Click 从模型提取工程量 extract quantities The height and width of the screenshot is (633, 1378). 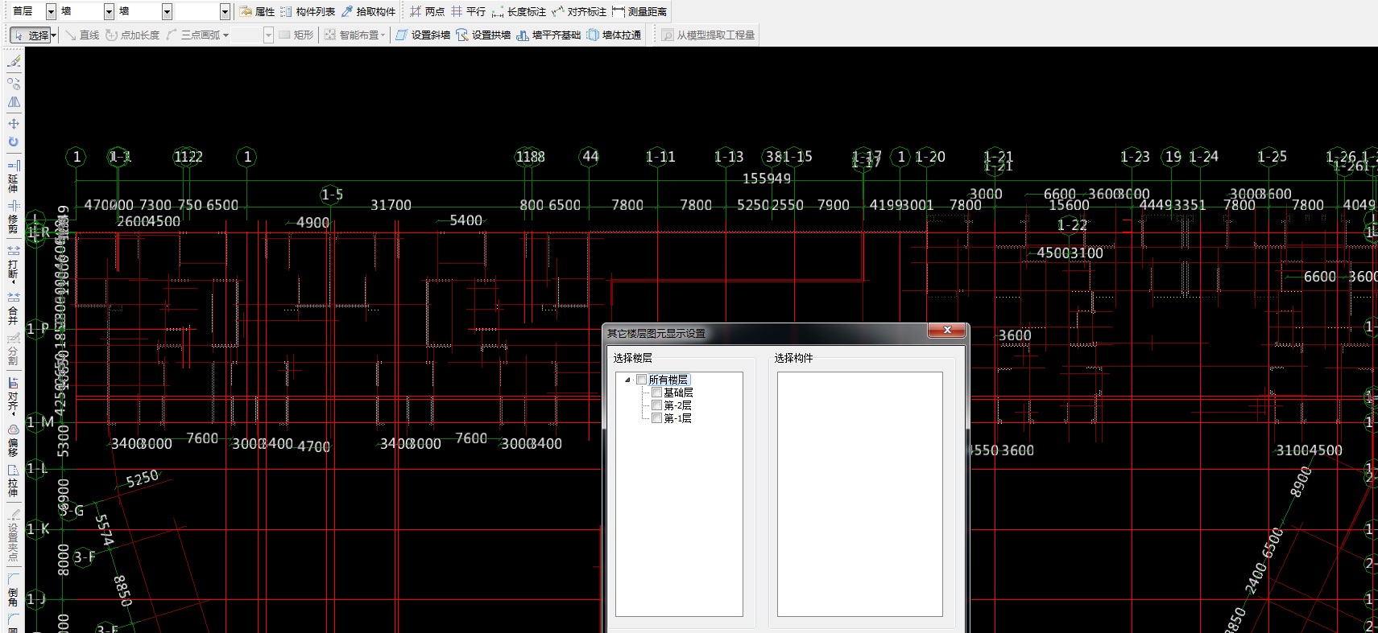coord(708,35)
